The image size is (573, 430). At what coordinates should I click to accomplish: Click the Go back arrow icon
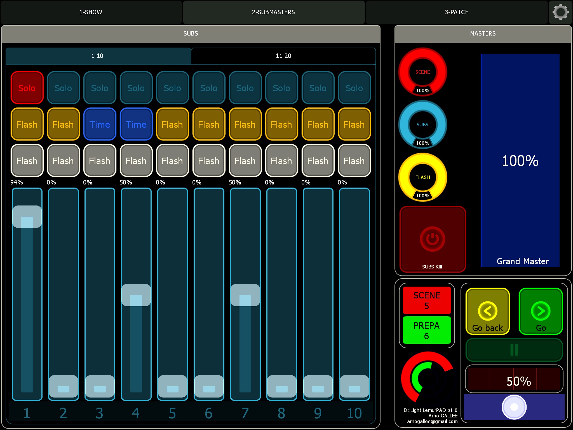pos(487,311)
